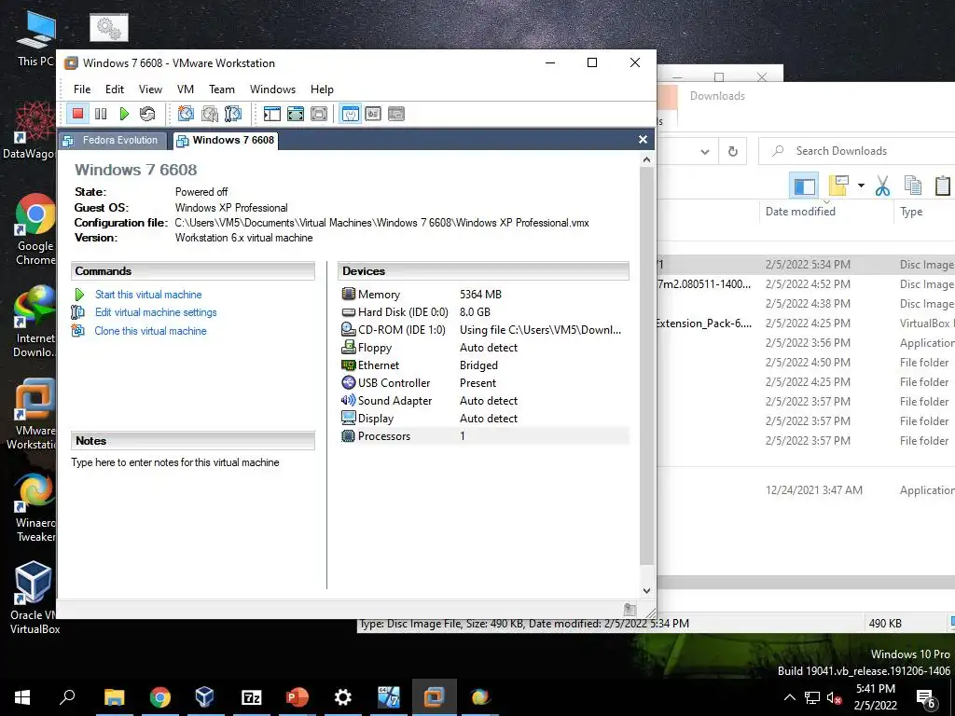This screenshot has height=716, width=955.
Task: Open Winaero Tweaker desktop shortcut
Action: point(35,506)
